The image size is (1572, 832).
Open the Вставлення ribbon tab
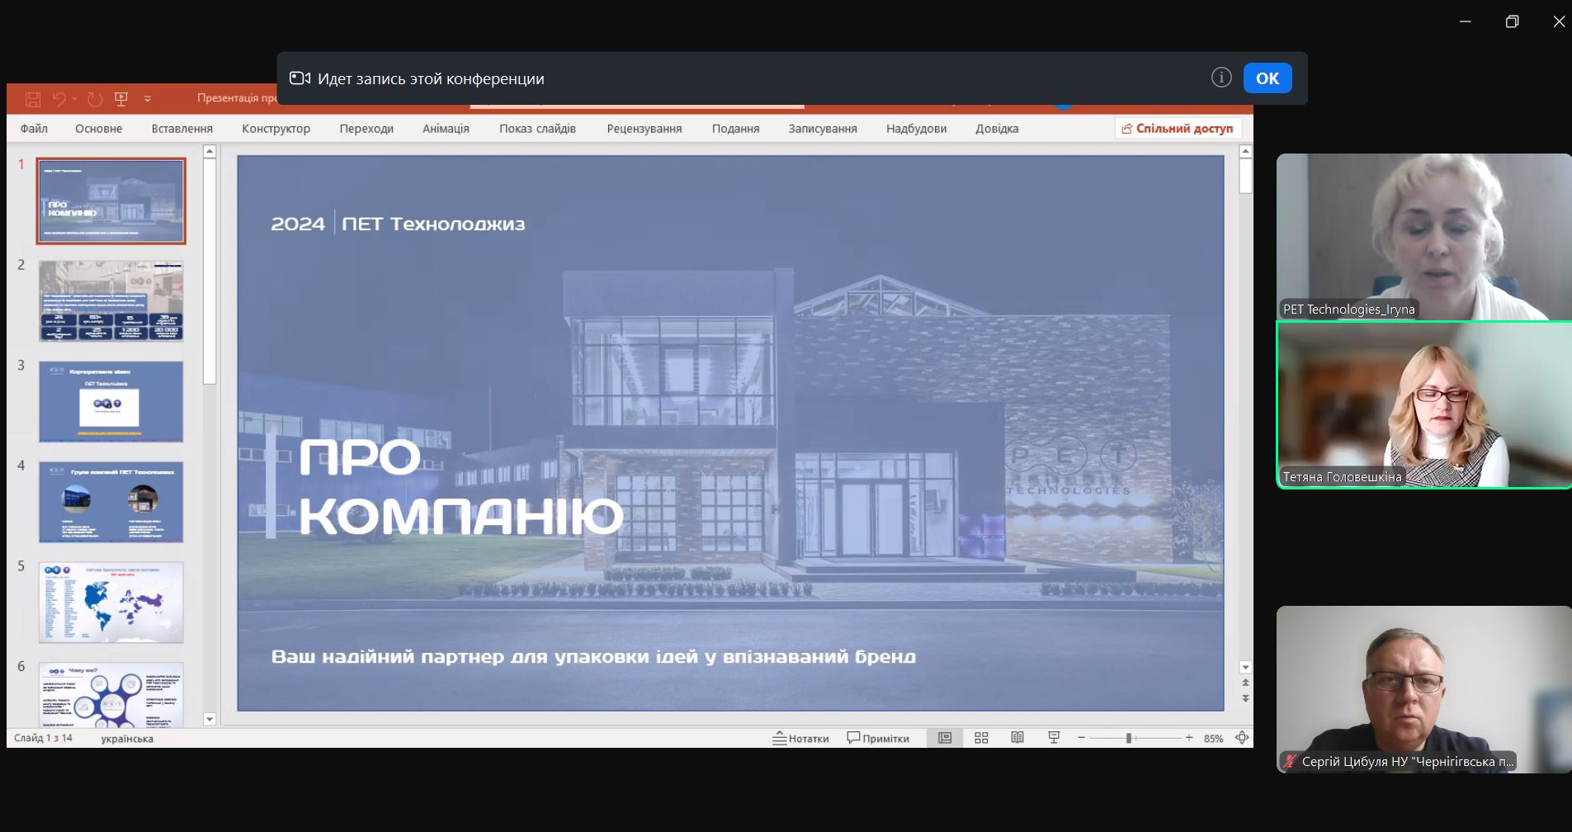coord(182,129)
